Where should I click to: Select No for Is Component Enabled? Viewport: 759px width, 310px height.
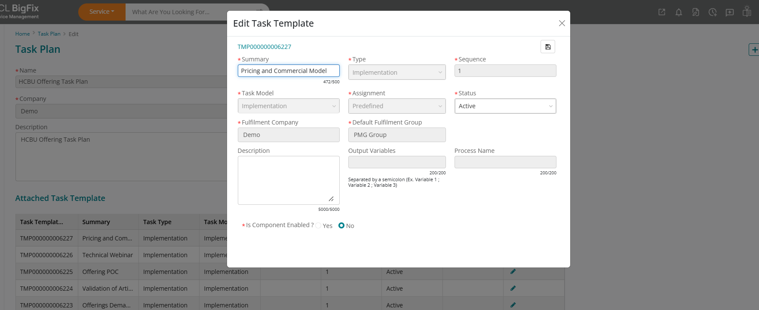[x=341, y=225]
